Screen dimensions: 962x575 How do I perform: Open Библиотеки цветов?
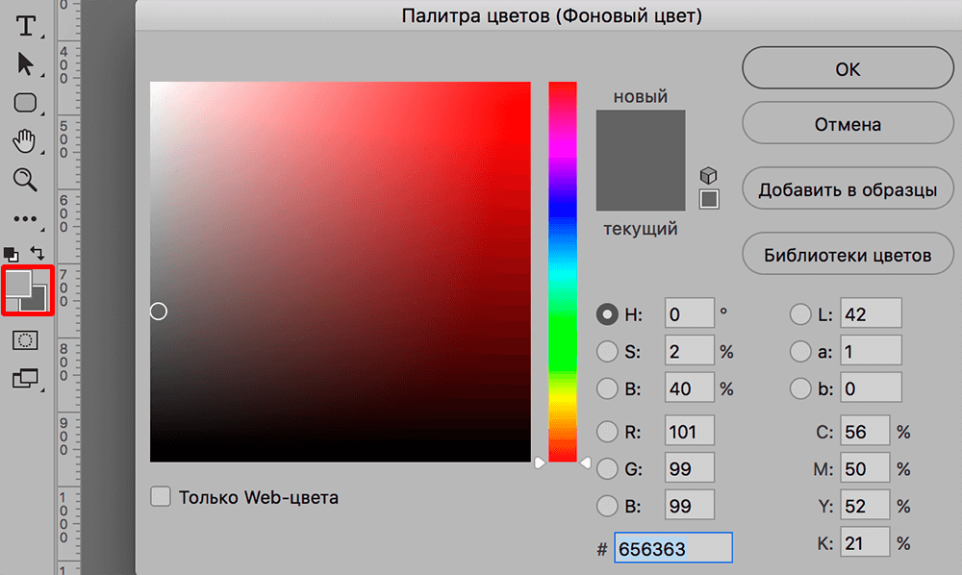848,254
